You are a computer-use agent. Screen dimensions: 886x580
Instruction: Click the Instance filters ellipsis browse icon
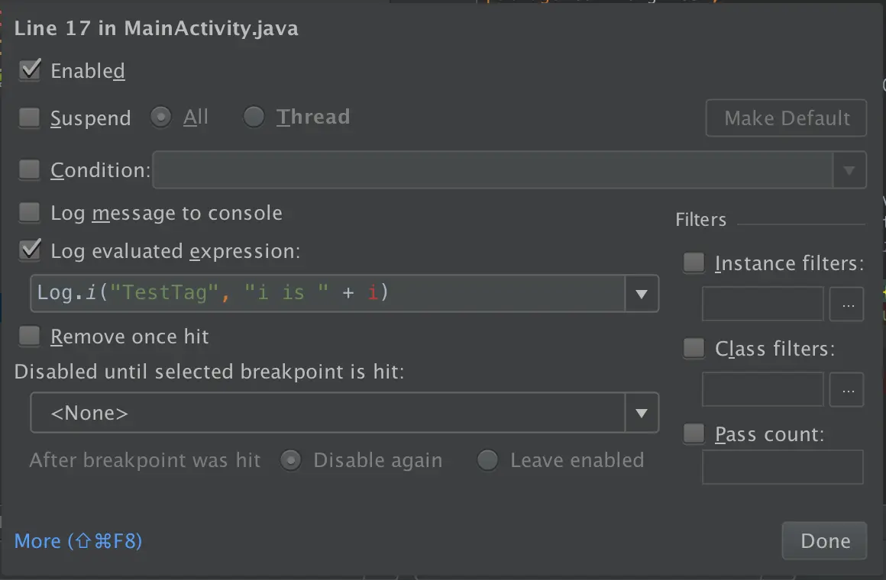click(x=848, y=304)
